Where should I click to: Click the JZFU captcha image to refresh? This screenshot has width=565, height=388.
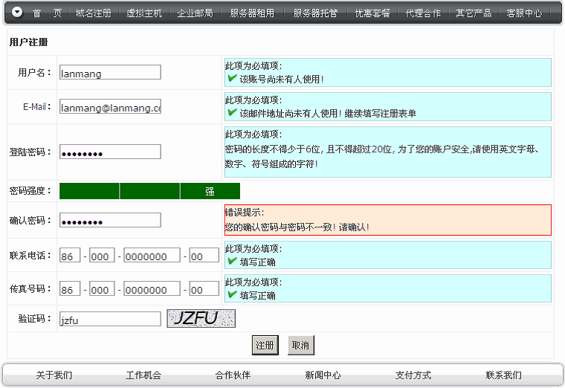[x=201, y=318]
